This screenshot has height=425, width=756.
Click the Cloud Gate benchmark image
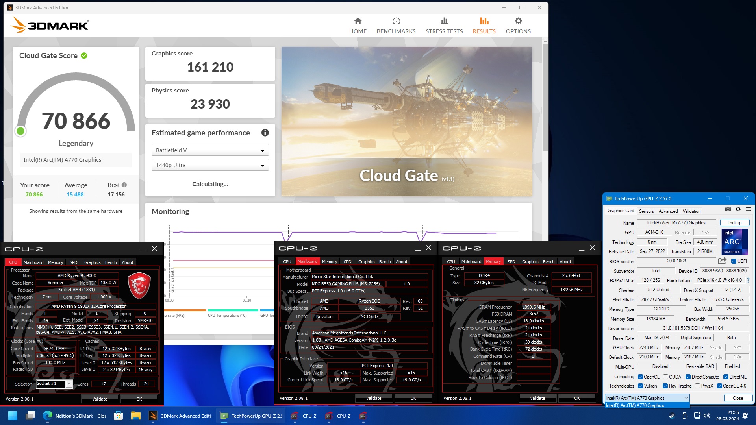407,122
